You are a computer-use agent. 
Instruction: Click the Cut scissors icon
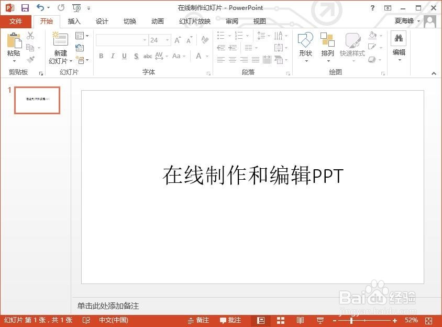click(30, 36)
